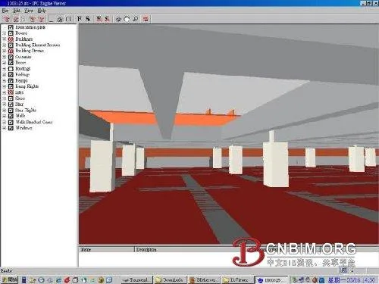Toggle the Sites red checkbox
The width and height of the screenshot is (379, 284).
(11, 92)
